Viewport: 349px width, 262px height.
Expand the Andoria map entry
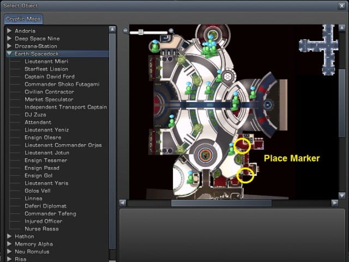9,31
